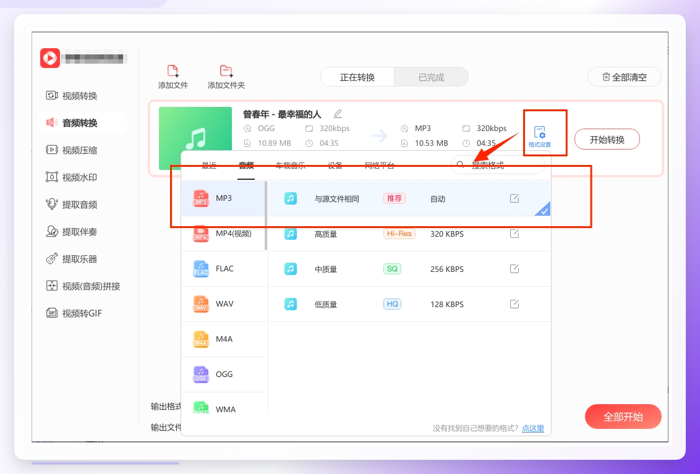Click the app logo icon
Screen dimensions: 700x474
click(x=50, y=58)
